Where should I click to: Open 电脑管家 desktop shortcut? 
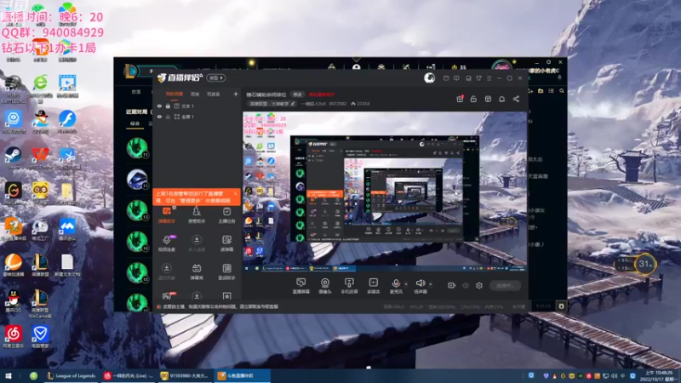tap(40, 337)
